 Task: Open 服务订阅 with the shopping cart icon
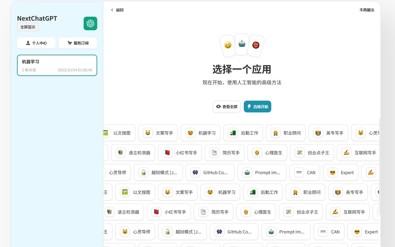click(78, 43)
